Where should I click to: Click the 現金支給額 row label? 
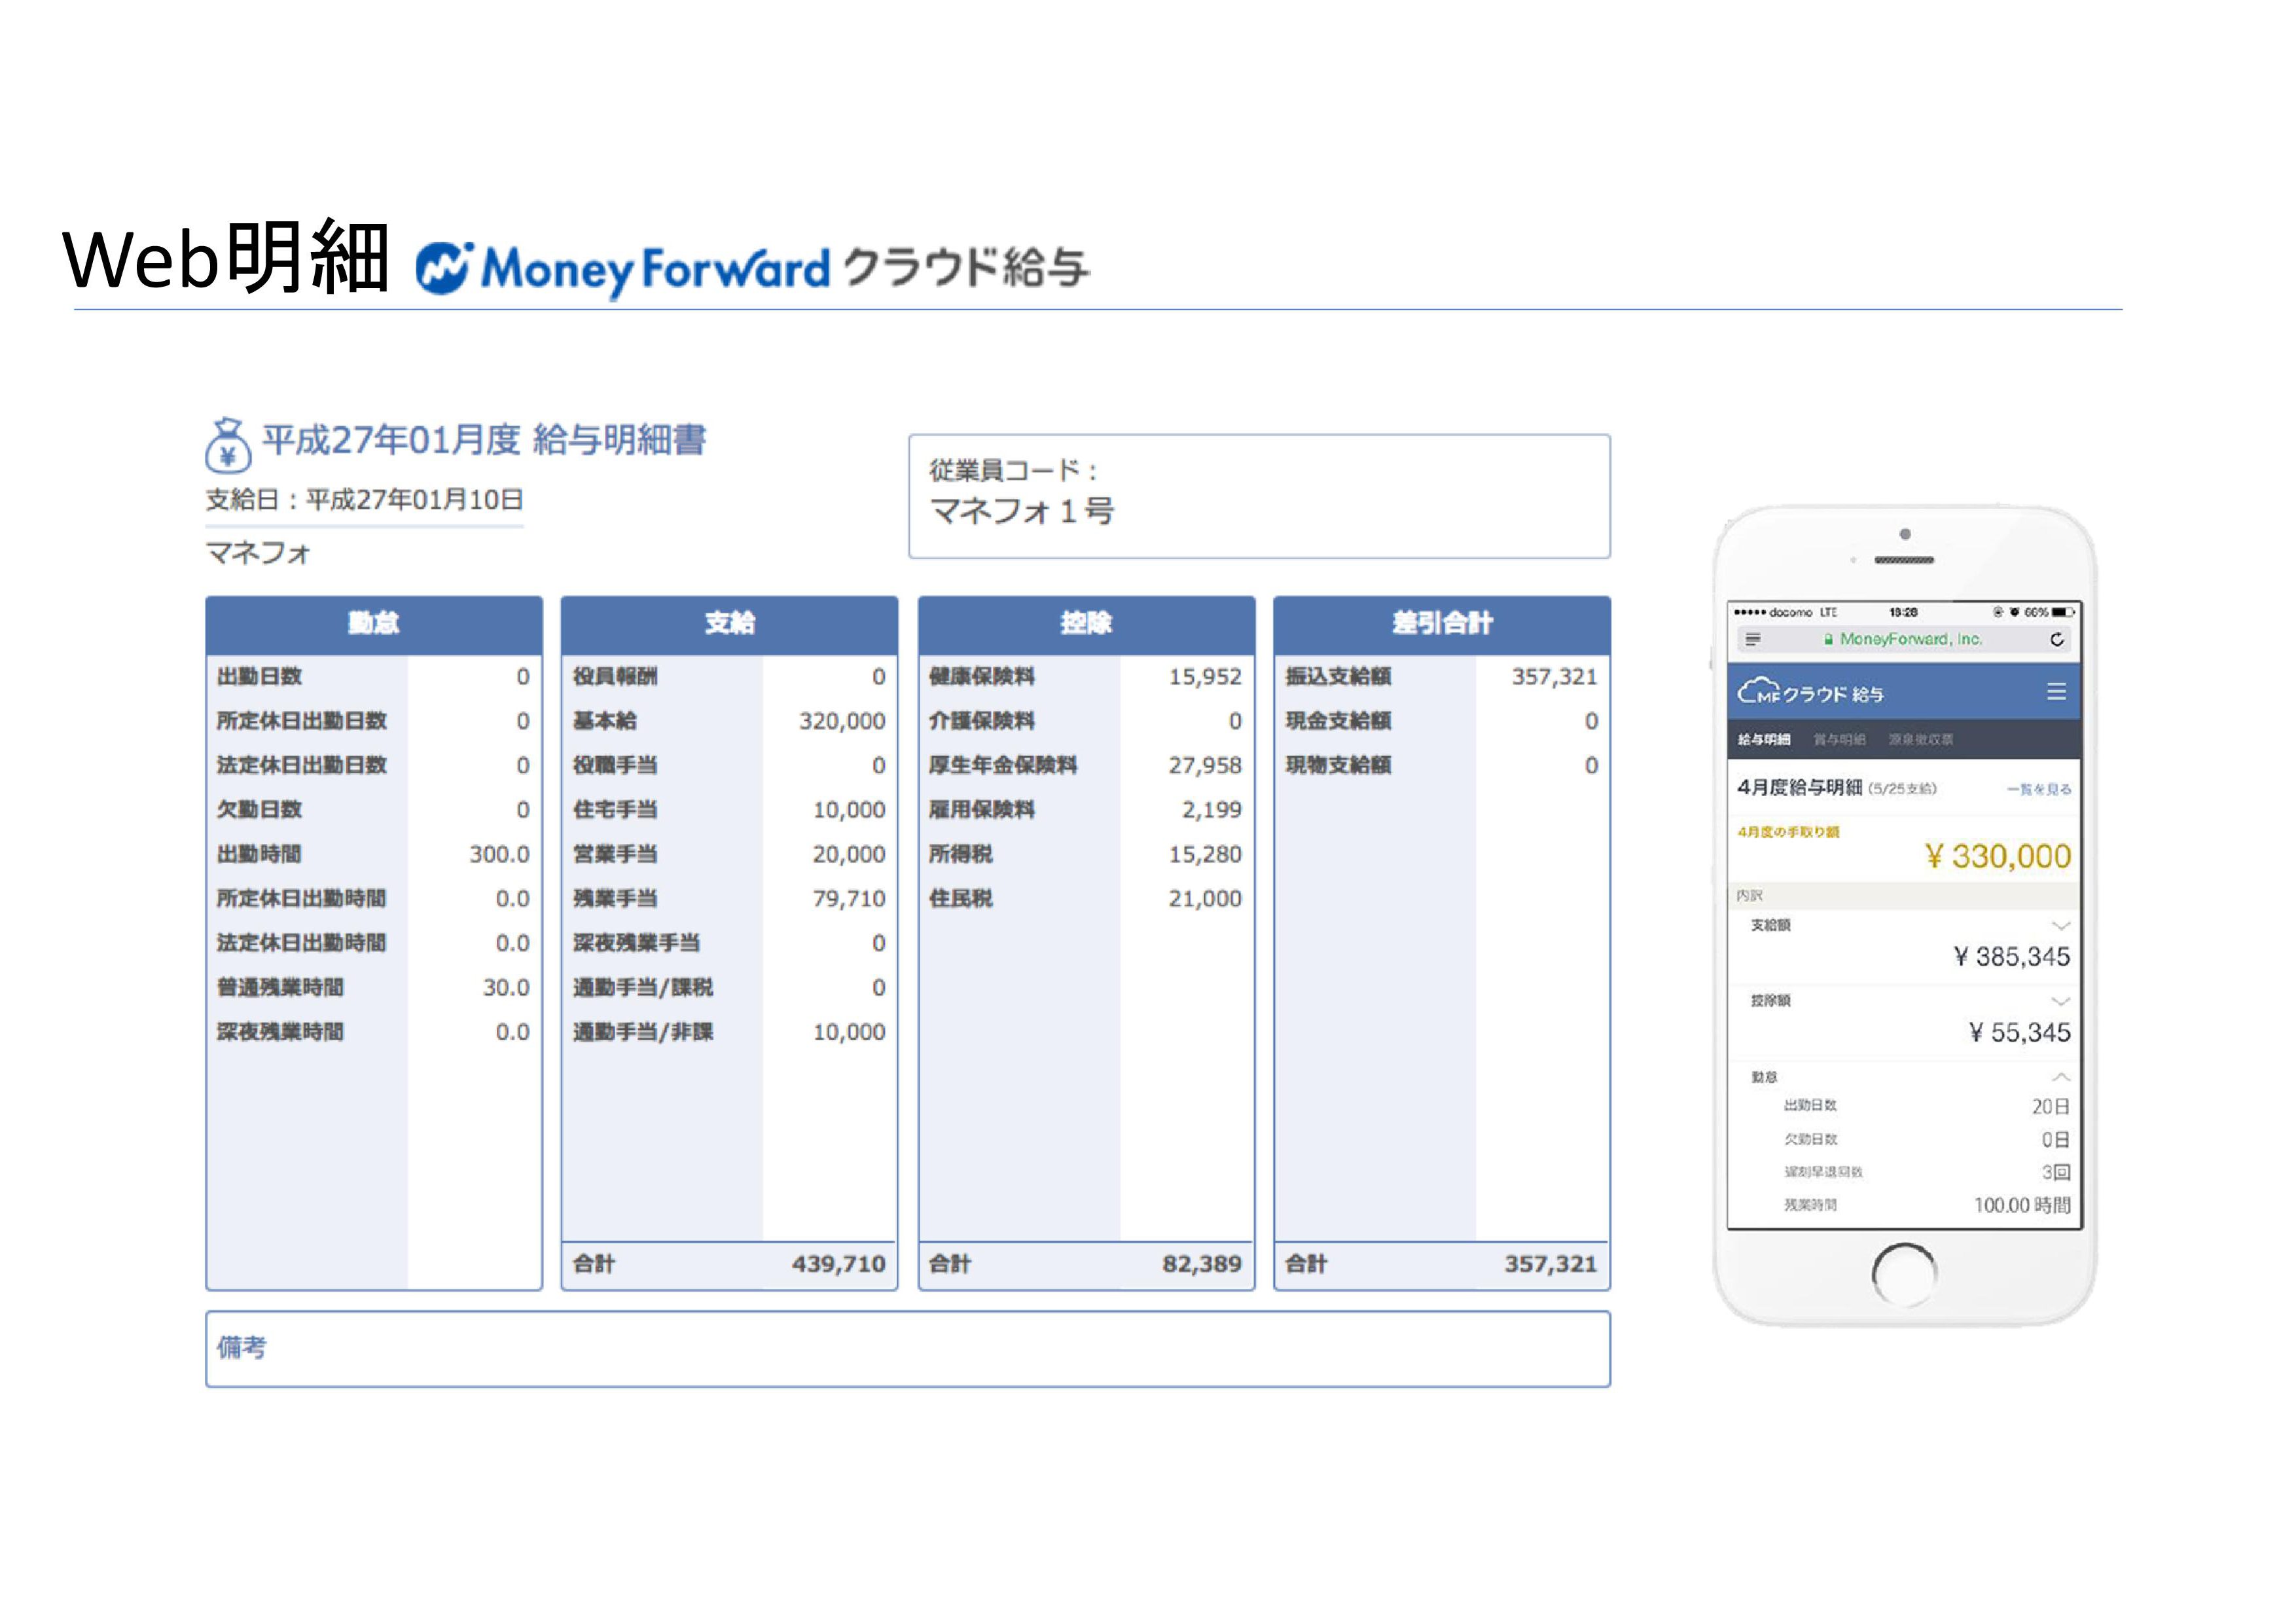[1338, 721]
